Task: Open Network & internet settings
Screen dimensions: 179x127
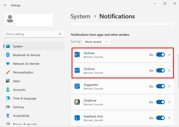Action: click(34, 64)
